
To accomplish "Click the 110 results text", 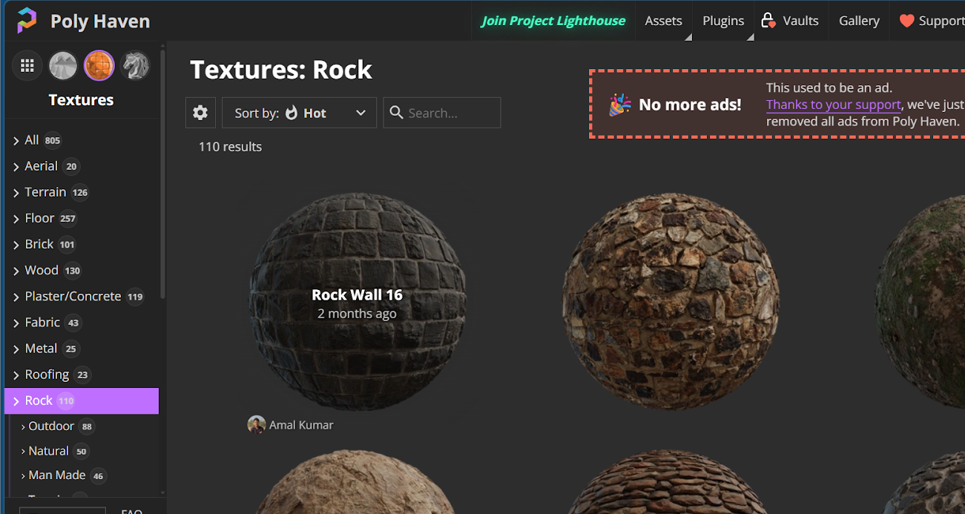I will coord(230,147).
